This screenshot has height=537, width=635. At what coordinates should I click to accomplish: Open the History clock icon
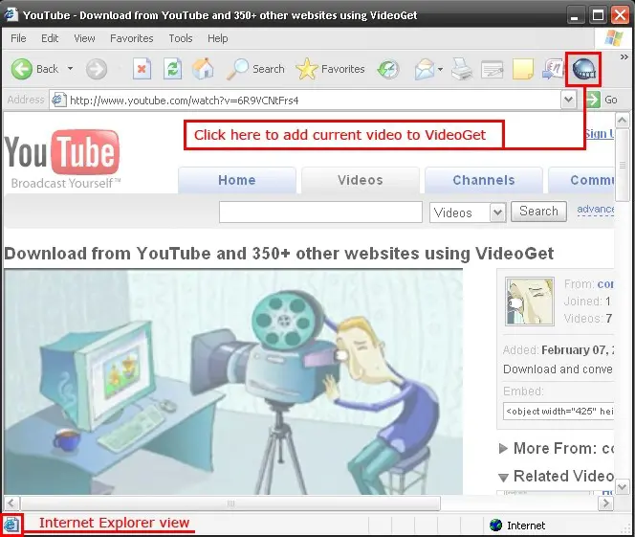(x=387, y=69)
